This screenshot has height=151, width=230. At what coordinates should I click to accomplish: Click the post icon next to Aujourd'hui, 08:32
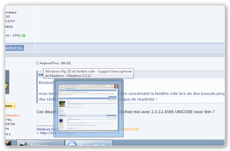pos(38,63)
